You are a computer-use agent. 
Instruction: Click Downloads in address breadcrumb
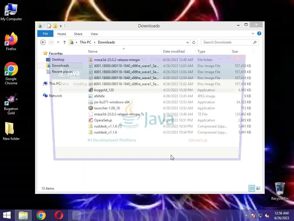click(x=106, y=42)
